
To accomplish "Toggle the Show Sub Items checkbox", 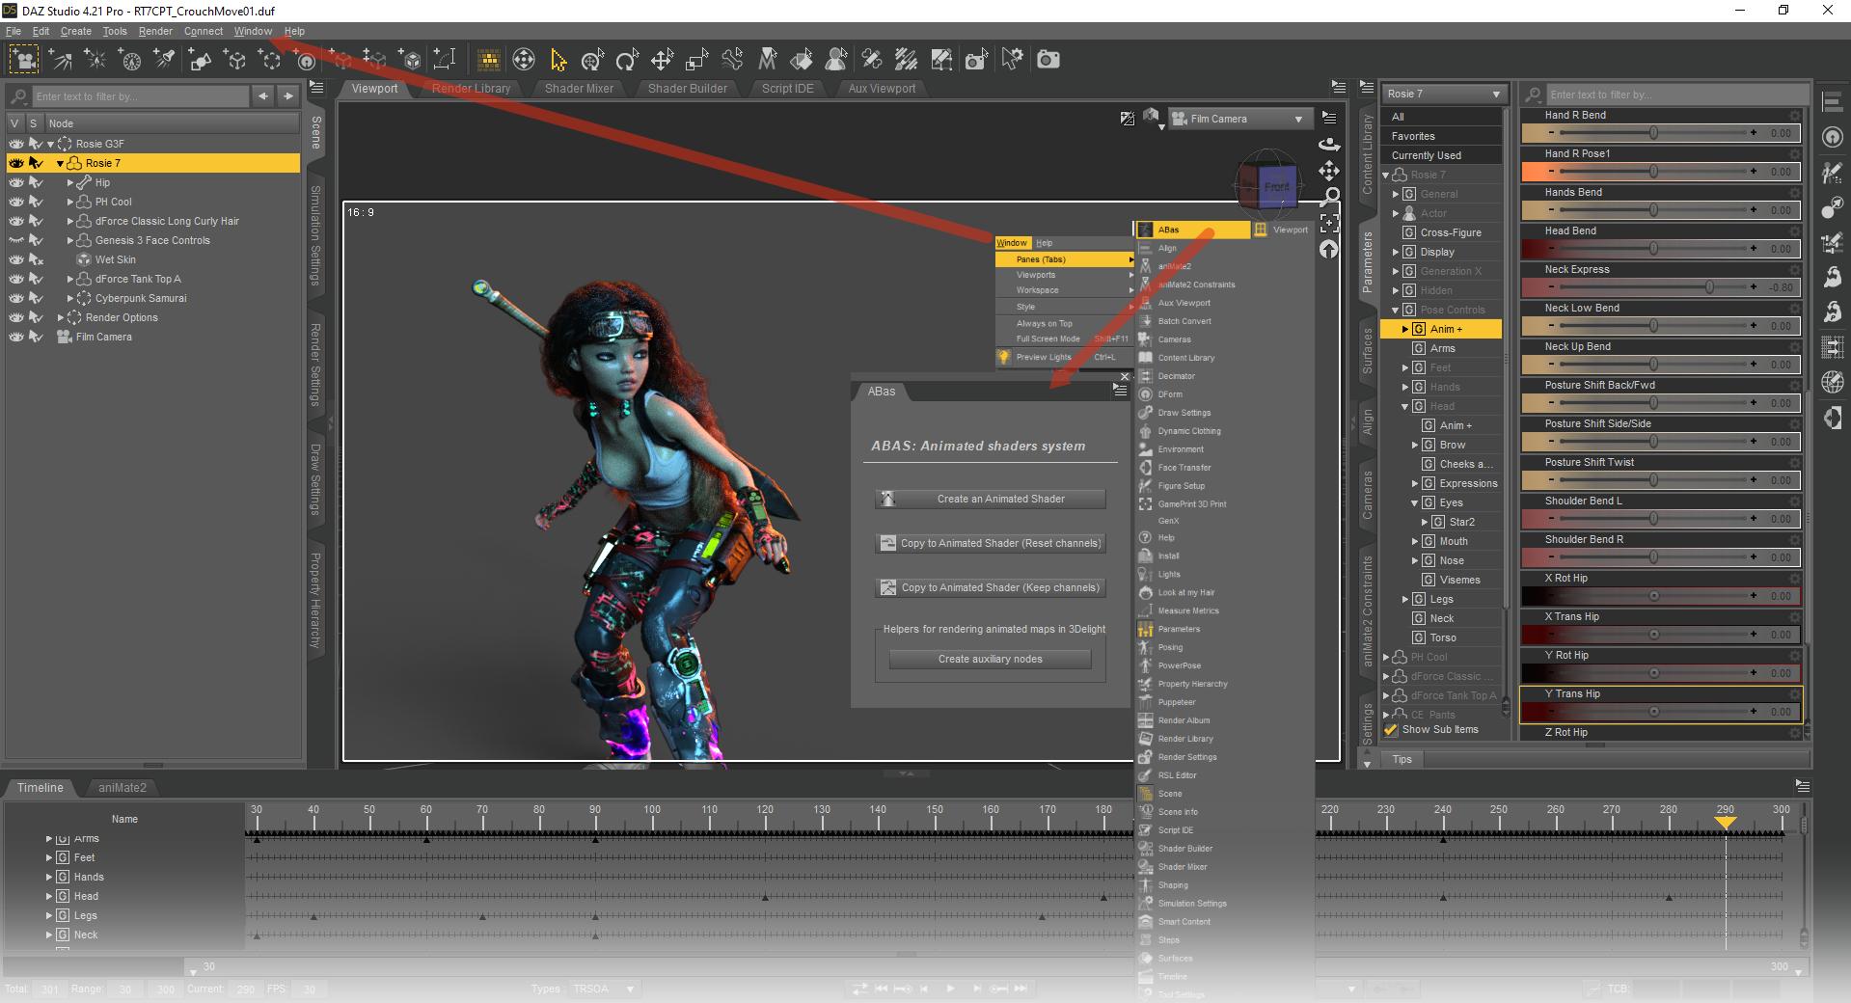I will click(1391, 730).
